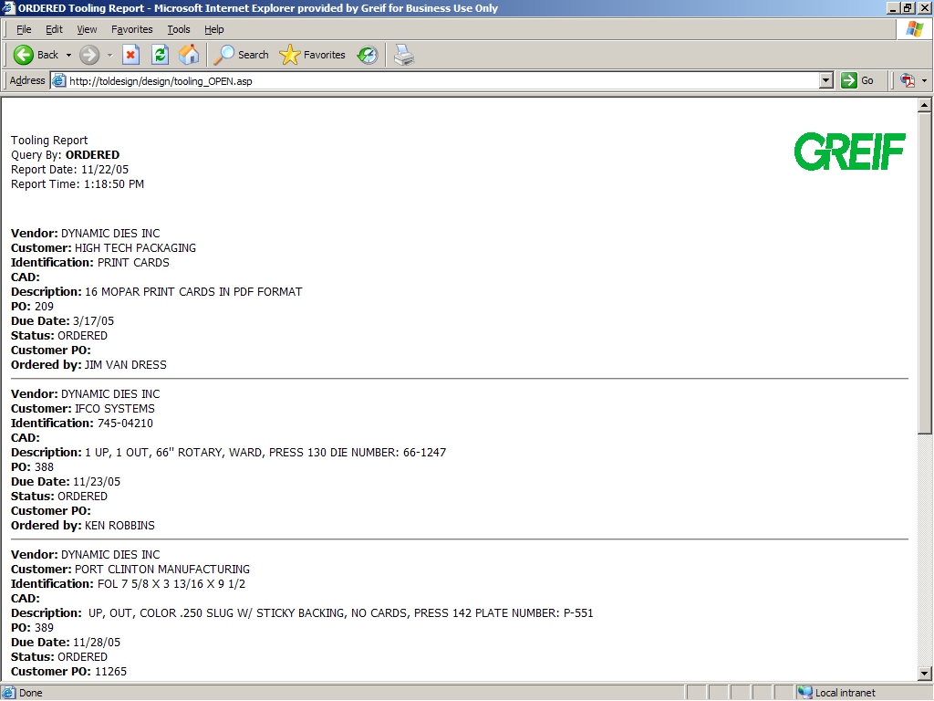Open the Help menu
Image resolution: width=934 pixels, height=701 pixels.
point(213,29)
